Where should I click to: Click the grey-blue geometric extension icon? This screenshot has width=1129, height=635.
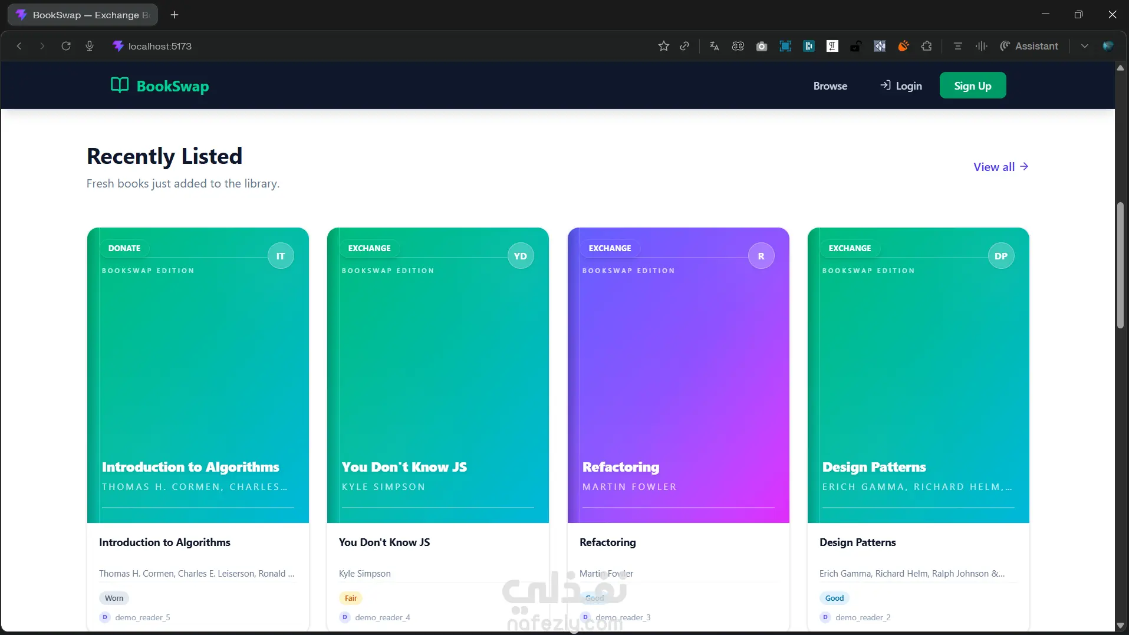(x=880, y=46)
